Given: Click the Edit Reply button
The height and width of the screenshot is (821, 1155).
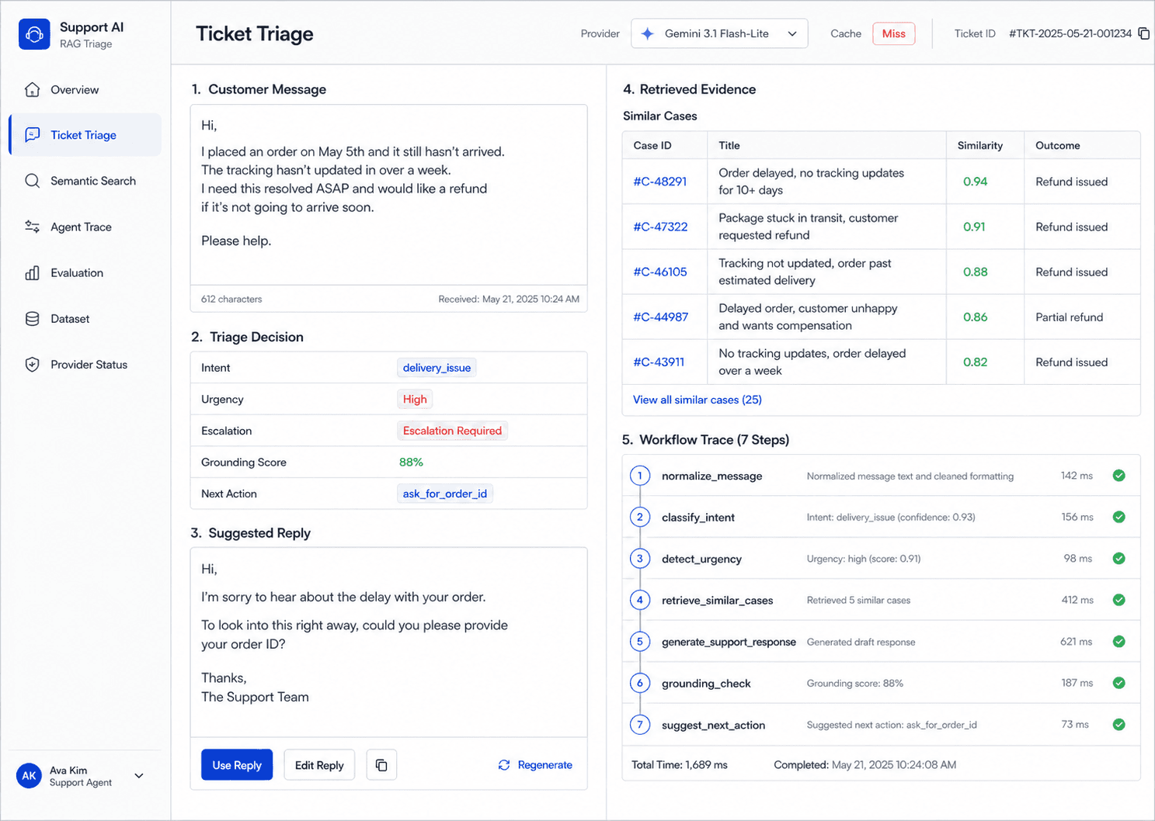Looking at the screenshot, I should (319, 765).
